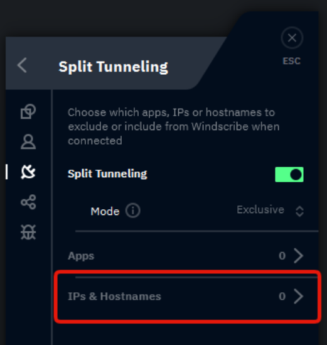Open the sharing nodes sidebar icon
This screenshot has width=327, height=345.
(28, 202)
